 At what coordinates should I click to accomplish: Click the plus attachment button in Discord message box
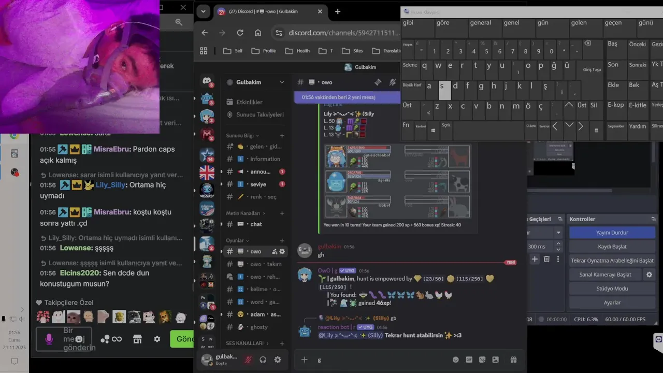[x=305, y=360]
